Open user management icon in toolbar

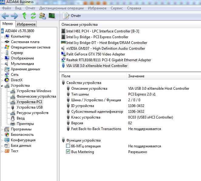42,16
